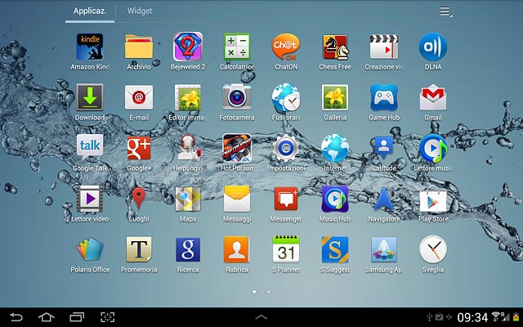Select the first apps page dot
This screenshot has width=523, height=327.
[x=254, y=292]
